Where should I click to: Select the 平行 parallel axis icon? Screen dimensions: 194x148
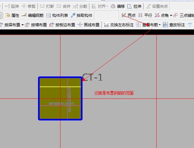coord(140,15)
